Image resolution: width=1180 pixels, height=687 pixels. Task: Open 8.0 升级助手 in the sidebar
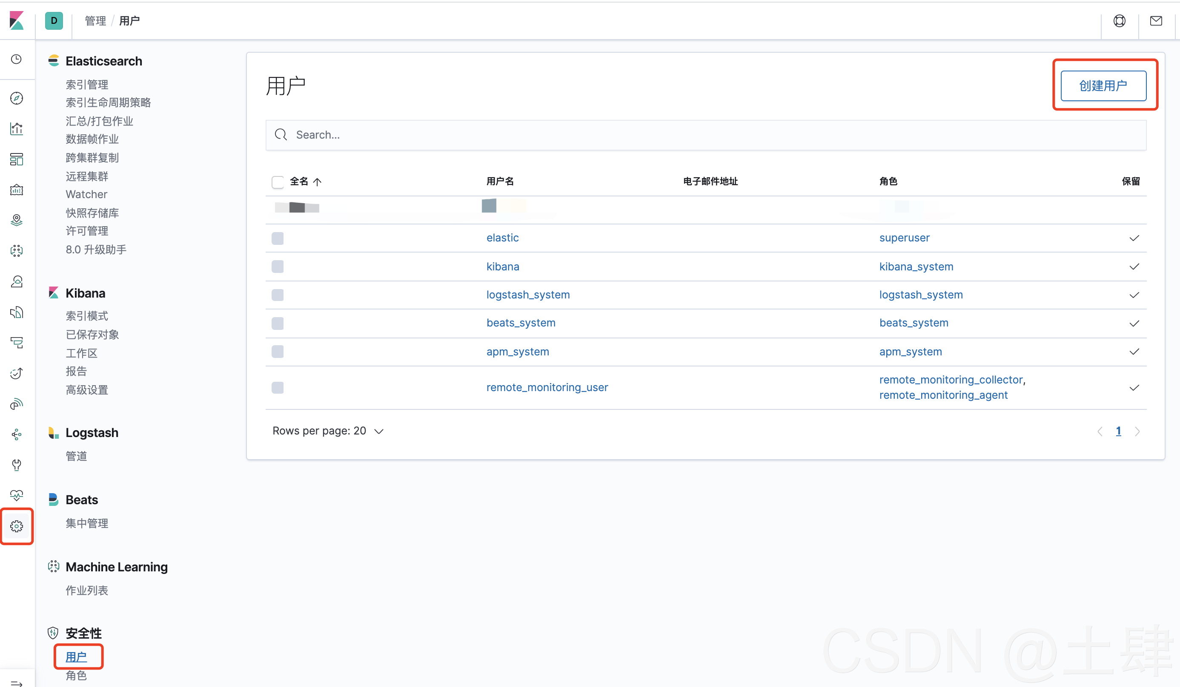click(96, 249)
